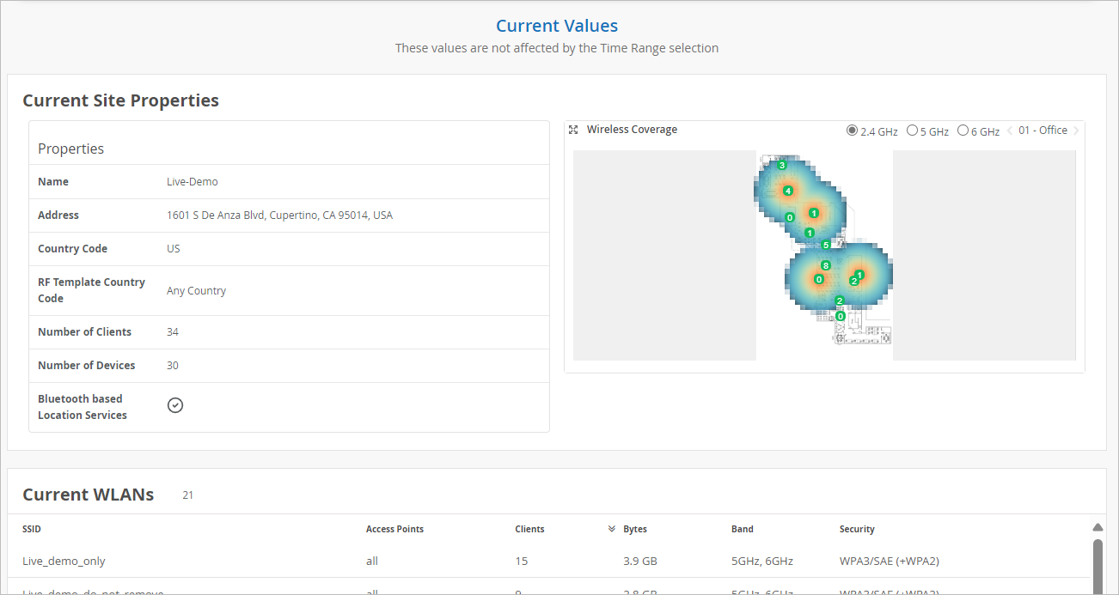1119x595 pixels.
Task: Select the 6 GHz coverage band
Action: click(963, 131)
